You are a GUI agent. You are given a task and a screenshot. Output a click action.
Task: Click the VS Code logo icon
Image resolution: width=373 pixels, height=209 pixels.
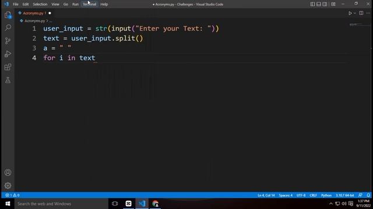click(x=6, y=4)
